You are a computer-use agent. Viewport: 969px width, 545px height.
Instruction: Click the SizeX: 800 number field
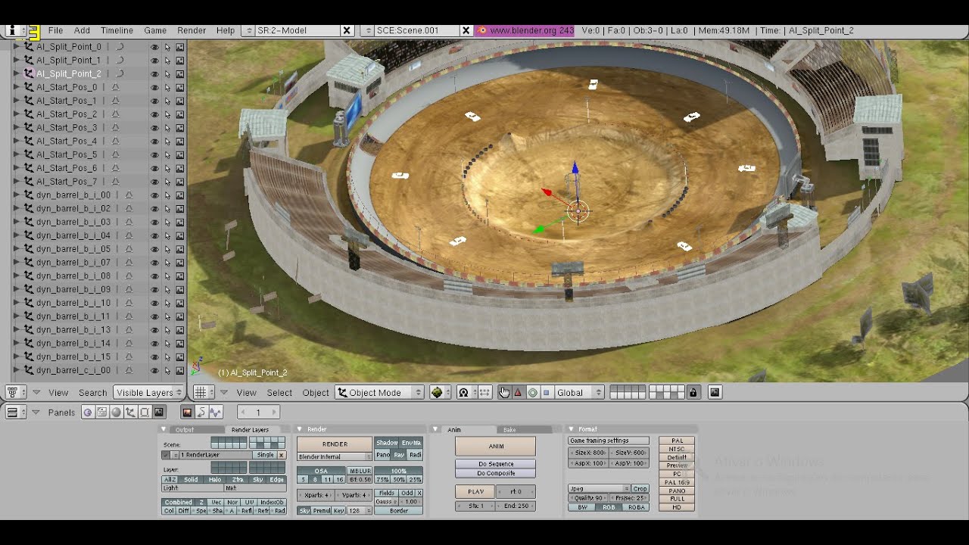click(x=588, y=453)
